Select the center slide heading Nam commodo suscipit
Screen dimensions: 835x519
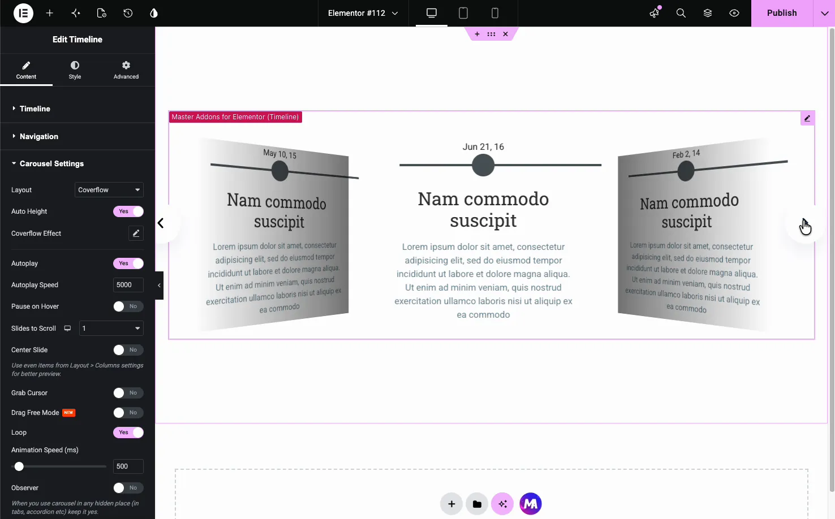tap(483, 210)
